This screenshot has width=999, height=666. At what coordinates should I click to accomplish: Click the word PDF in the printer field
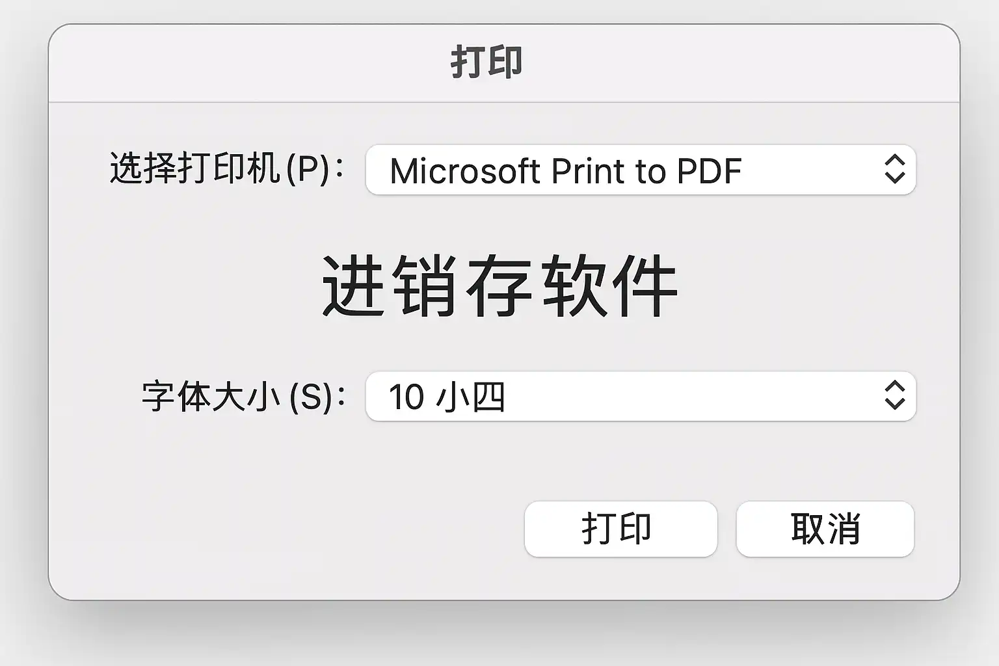709,171
